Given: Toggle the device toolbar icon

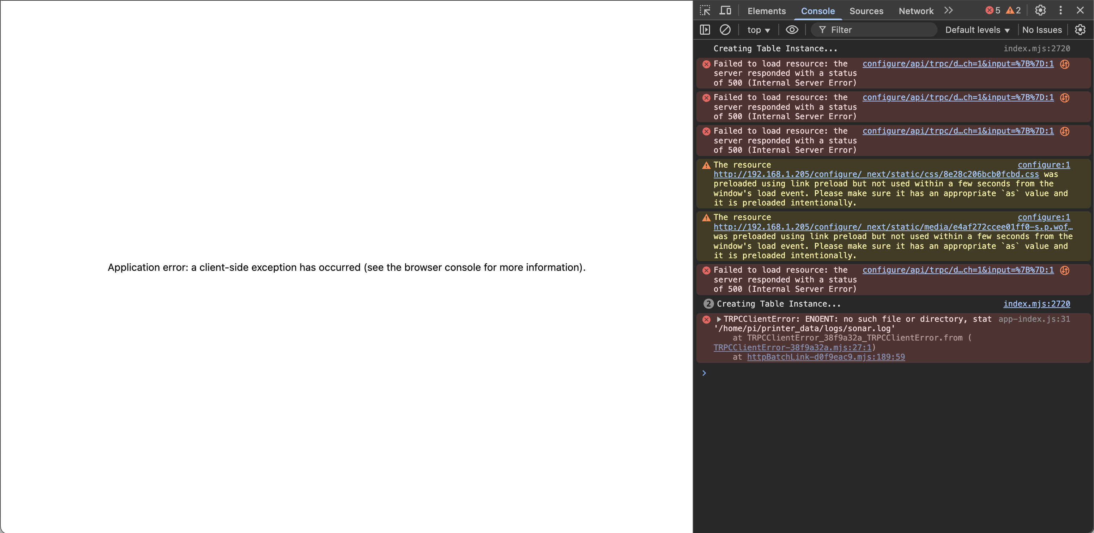Looking at the screenshot, I should [725, 10].
